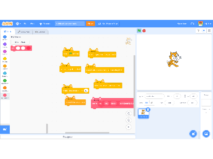The height and width of the screenshot is (159, 213).
Task: Select the purple Looks category
Action: click(x=5, y=45)
